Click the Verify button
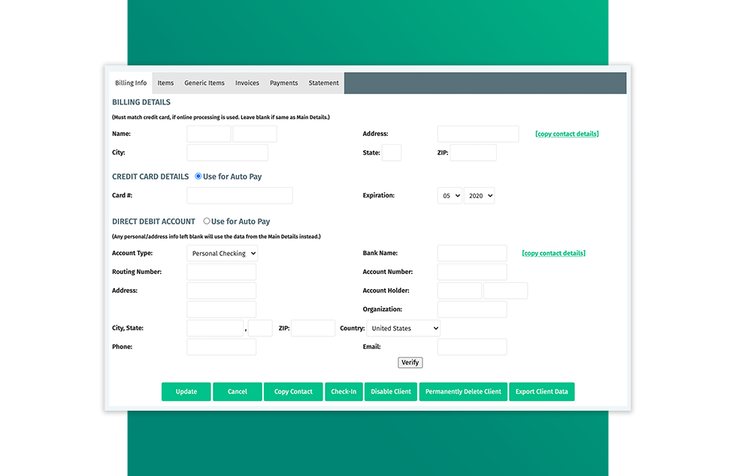 410,363
